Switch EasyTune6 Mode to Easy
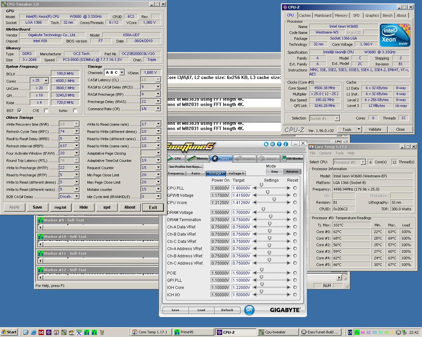 (x=275, y=171)
